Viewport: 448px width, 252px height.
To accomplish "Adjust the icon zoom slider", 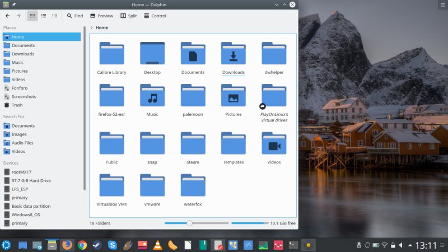I will (x=189, y=223).
